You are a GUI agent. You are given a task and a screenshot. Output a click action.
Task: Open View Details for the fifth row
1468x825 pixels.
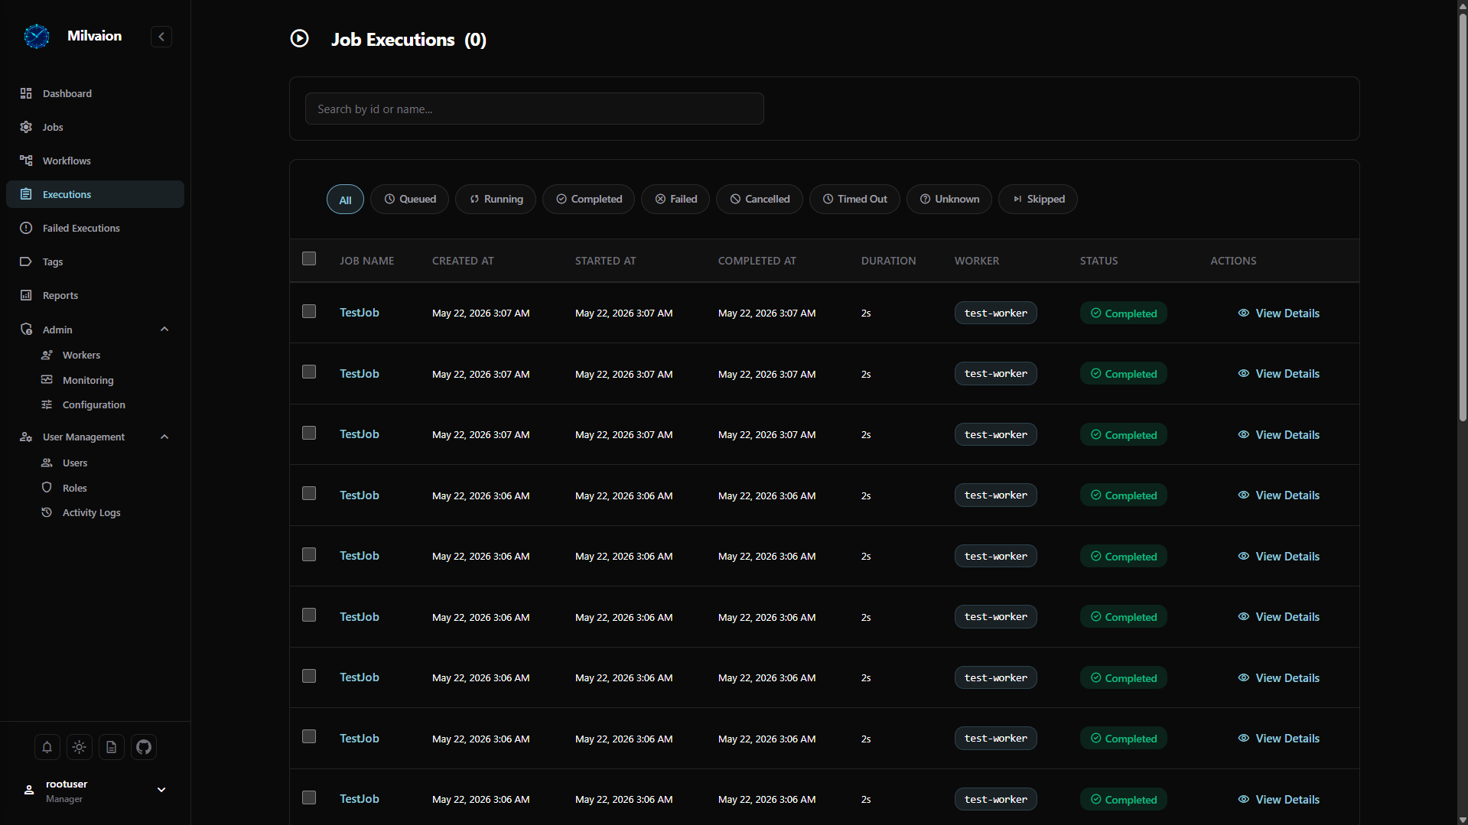coord(1279,556)
